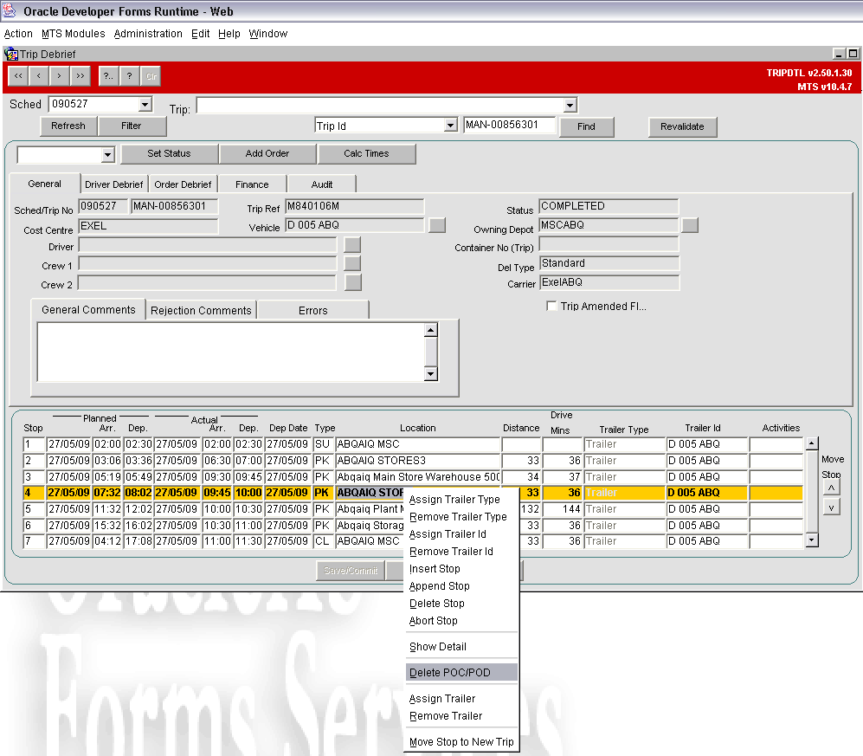Switch to the Audit tab
This screenshot has height=756, width=863.
click(x=322, y=184)
